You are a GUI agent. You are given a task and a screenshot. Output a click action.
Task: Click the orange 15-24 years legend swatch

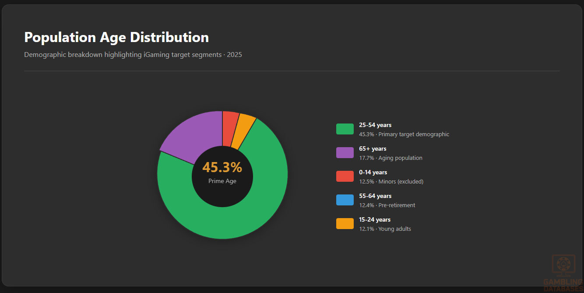[345, 224]
